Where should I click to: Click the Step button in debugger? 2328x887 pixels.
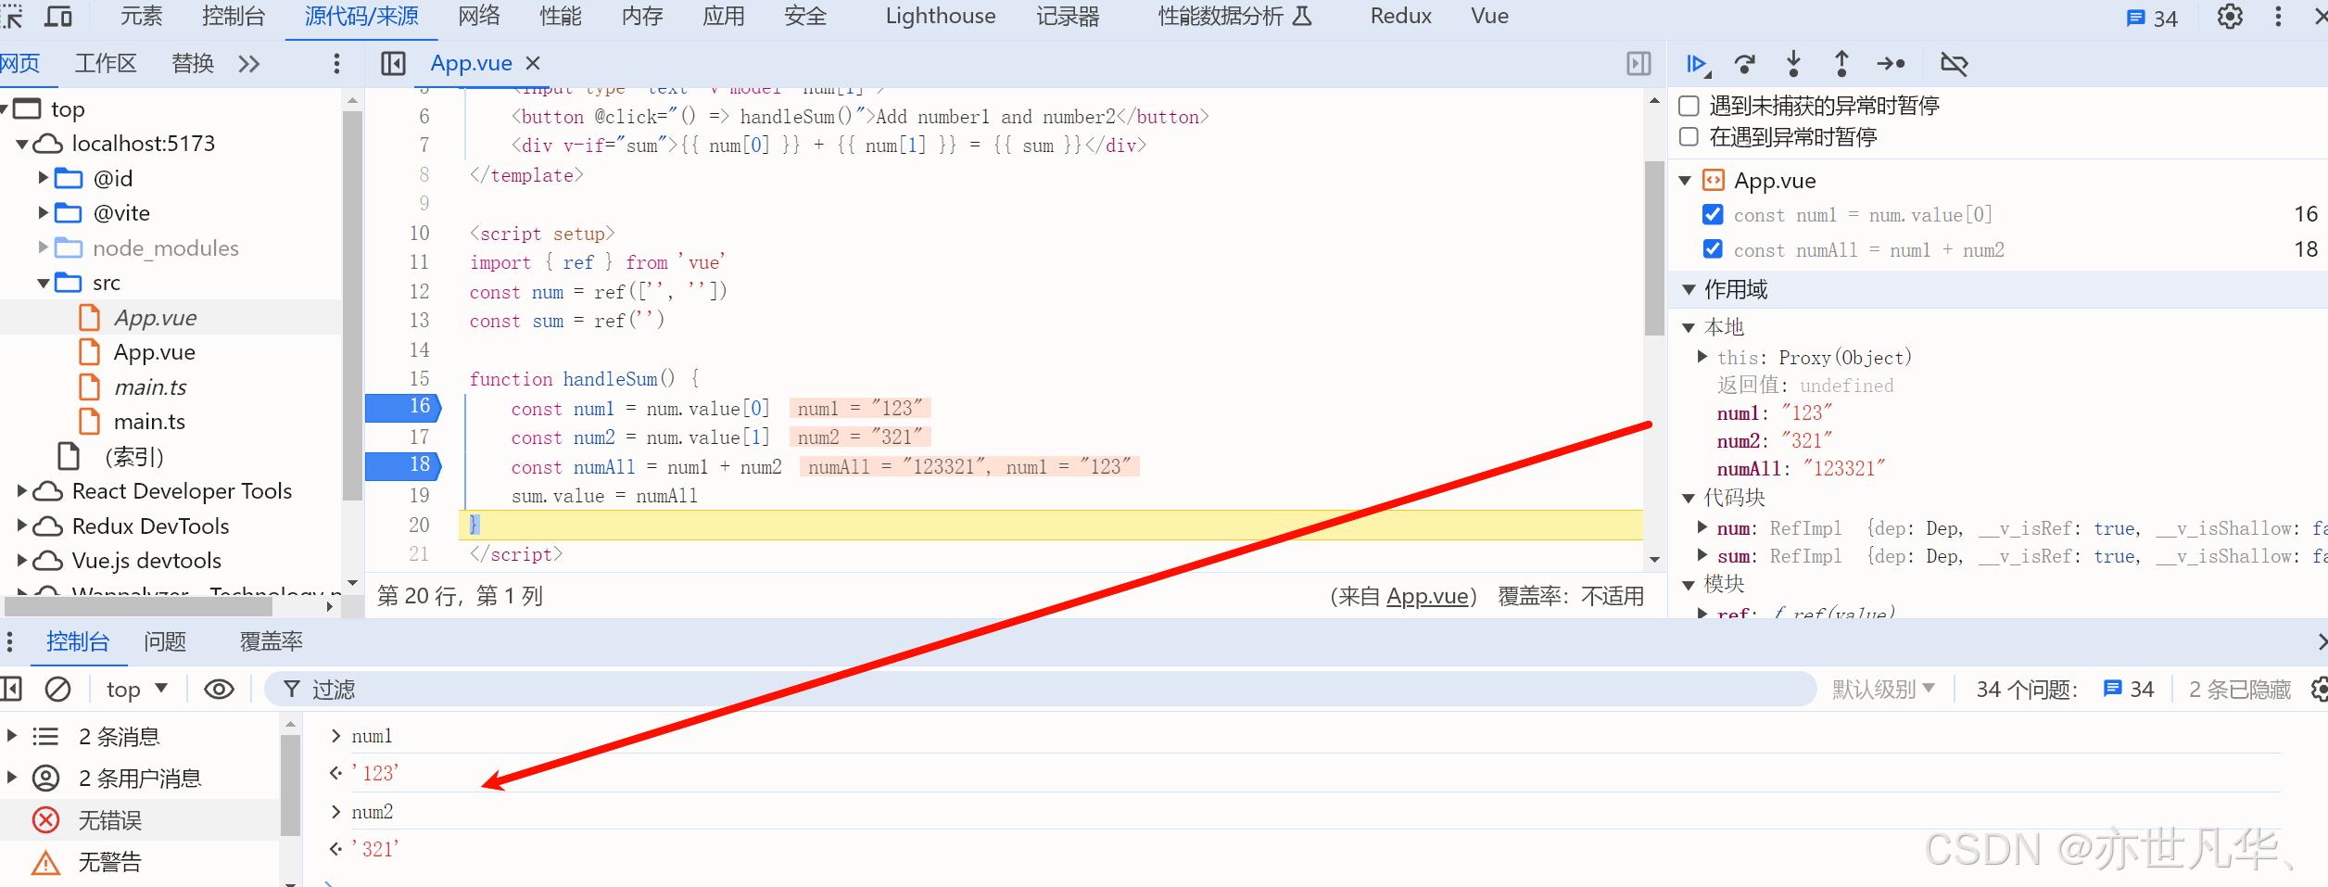pos(1891,64)
